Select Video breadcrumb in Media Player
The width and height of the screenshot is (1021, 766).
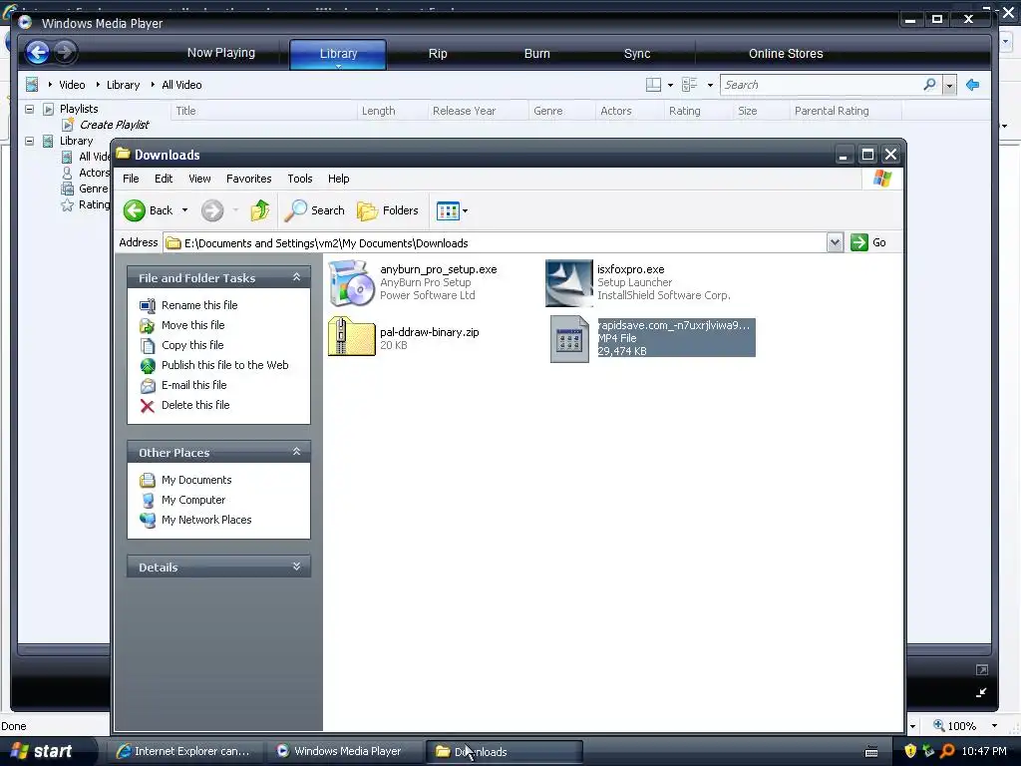click(72, 85)
